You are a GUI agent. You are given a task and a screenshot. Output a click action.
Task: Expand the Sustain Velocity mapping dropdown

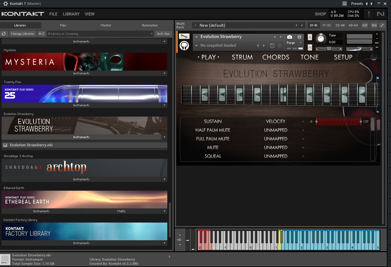coord(303,122)
